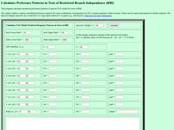Select the x2 input in row 2
Image resolution: width=174 pixels, height=130 pixels.
pos(22,61)
